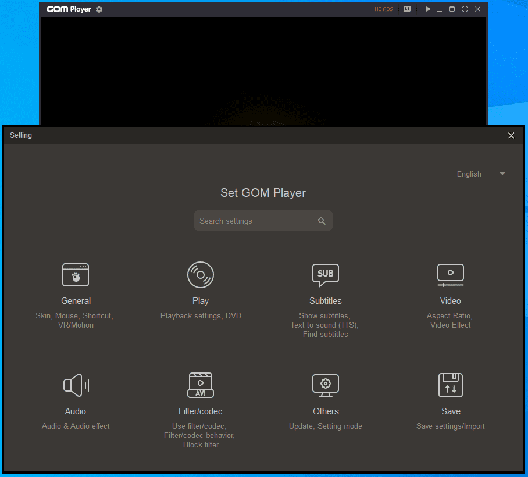Click the magnifier icon in the search box
The width and height of the screenshot is (528, 477).
click(x=322, y=221)
